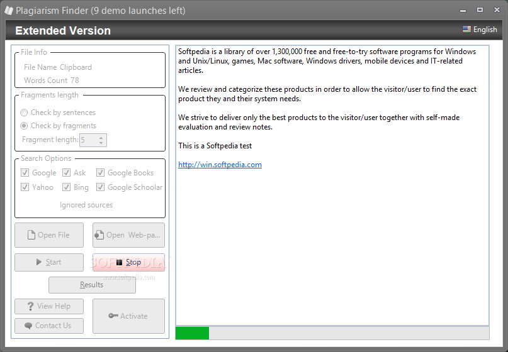Close the Plagiarism Finder window
This screenshot has width=508, height=352.
tap(497, 10)
